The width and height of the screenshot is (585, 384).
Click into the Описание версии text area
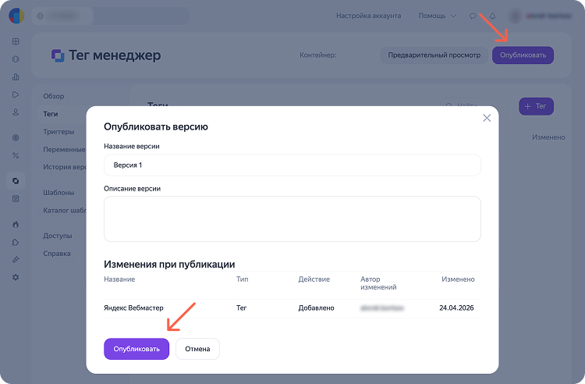292,219
